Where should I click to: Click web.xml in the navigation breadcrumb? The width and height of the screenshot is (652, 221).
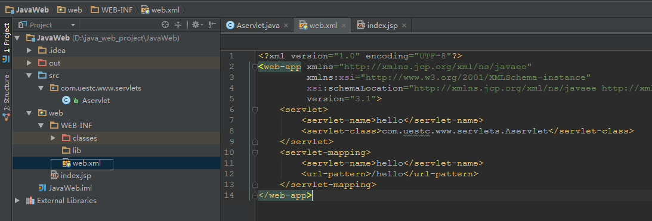click(x=160, y=10)
